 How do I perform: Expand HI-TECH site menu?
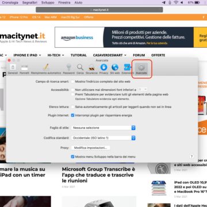56,55
